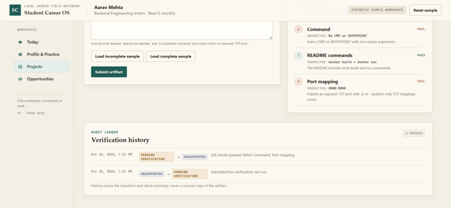Click the '8000:8000' inspected value
This screenshot has width=451, height=208.
pyautogui.click(x=337, y=88)
